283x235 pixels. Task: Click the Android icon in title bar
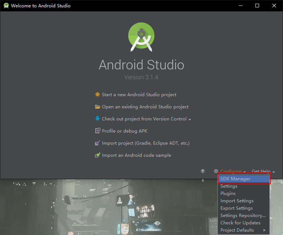[6, 6]
